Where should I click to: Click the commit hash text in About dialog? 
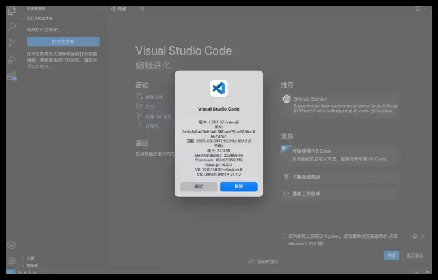coord(219,134)
